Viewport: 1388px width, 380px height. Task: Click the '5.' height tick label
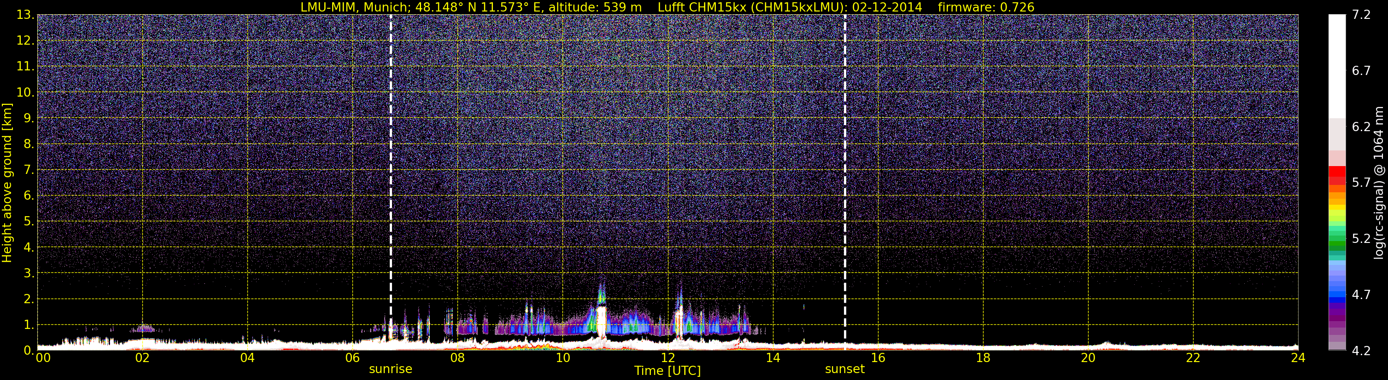click(x=29, y=221)
